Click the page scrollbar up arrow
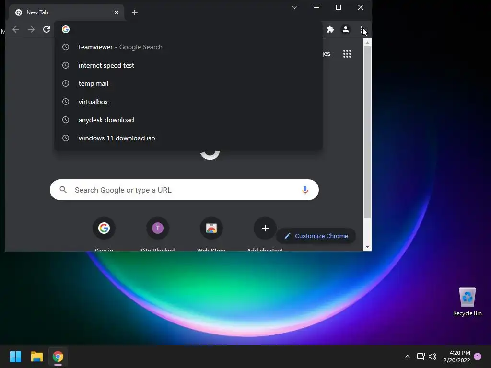 point(368,42)
